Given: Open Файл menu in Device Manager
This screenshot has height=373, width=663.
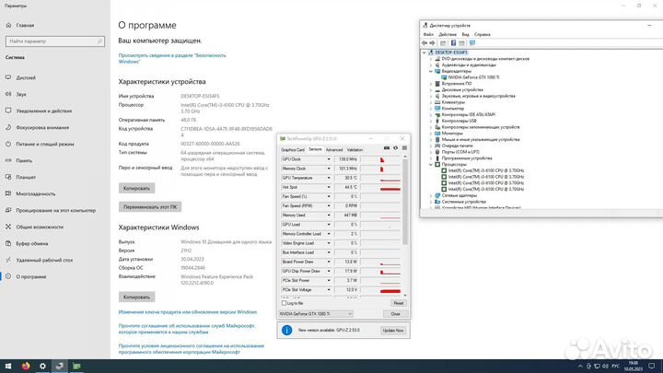Looking at the screenshot, I should pos(428,34).
